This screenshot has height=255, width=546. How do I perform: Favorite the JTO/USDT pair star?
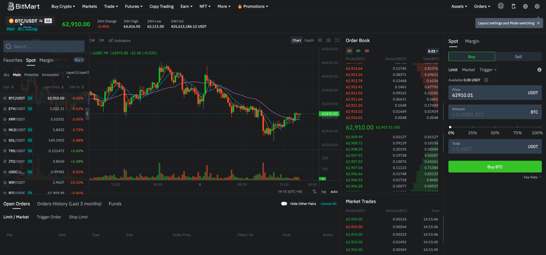(x=5, y=161)
